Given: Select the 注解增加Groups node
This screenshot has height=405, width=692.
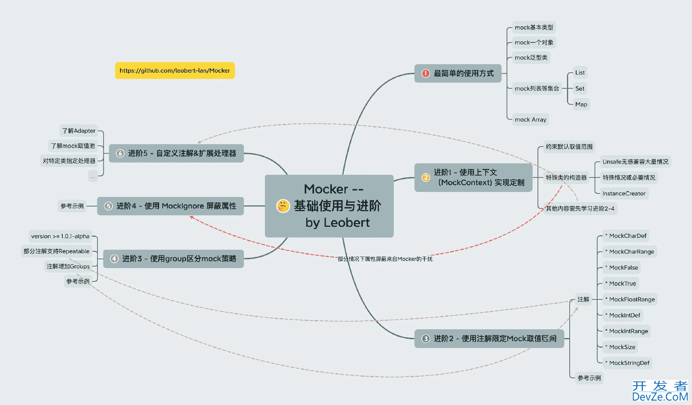Looking at the screenshot, I should coord(68,266).
